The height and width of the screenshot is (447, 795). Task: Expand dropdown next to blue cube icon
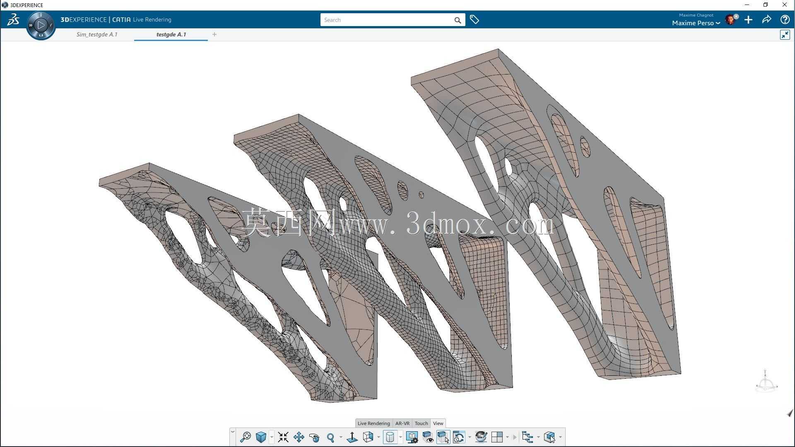(272, 437)
